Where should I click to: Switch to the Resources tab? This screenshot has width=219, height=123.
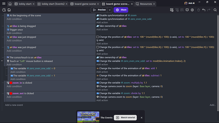click(x=144, y=4)
